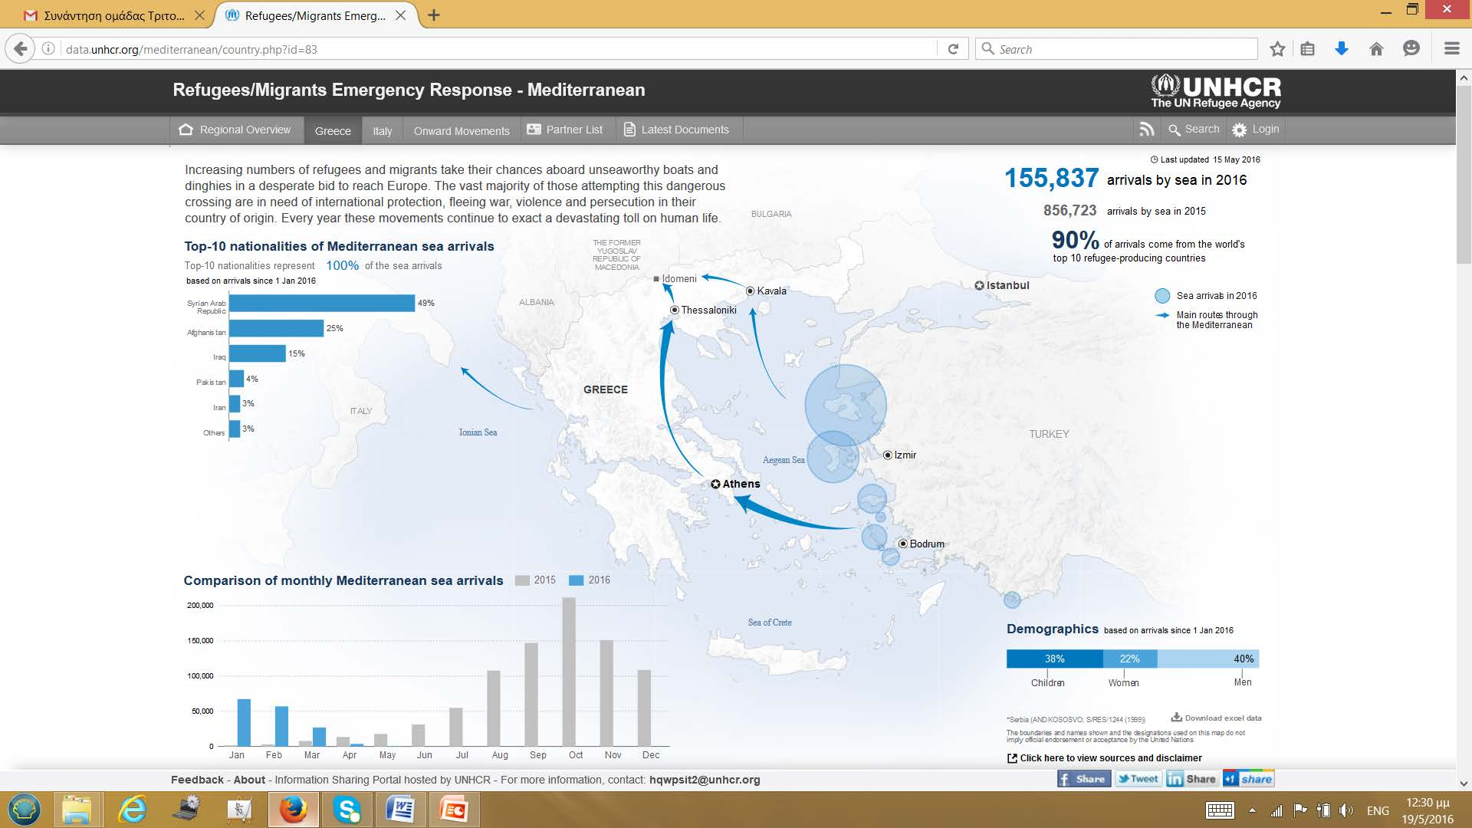Click the Women 22% demographics segment
The image size is (1472, 828).
[1129, 659]
